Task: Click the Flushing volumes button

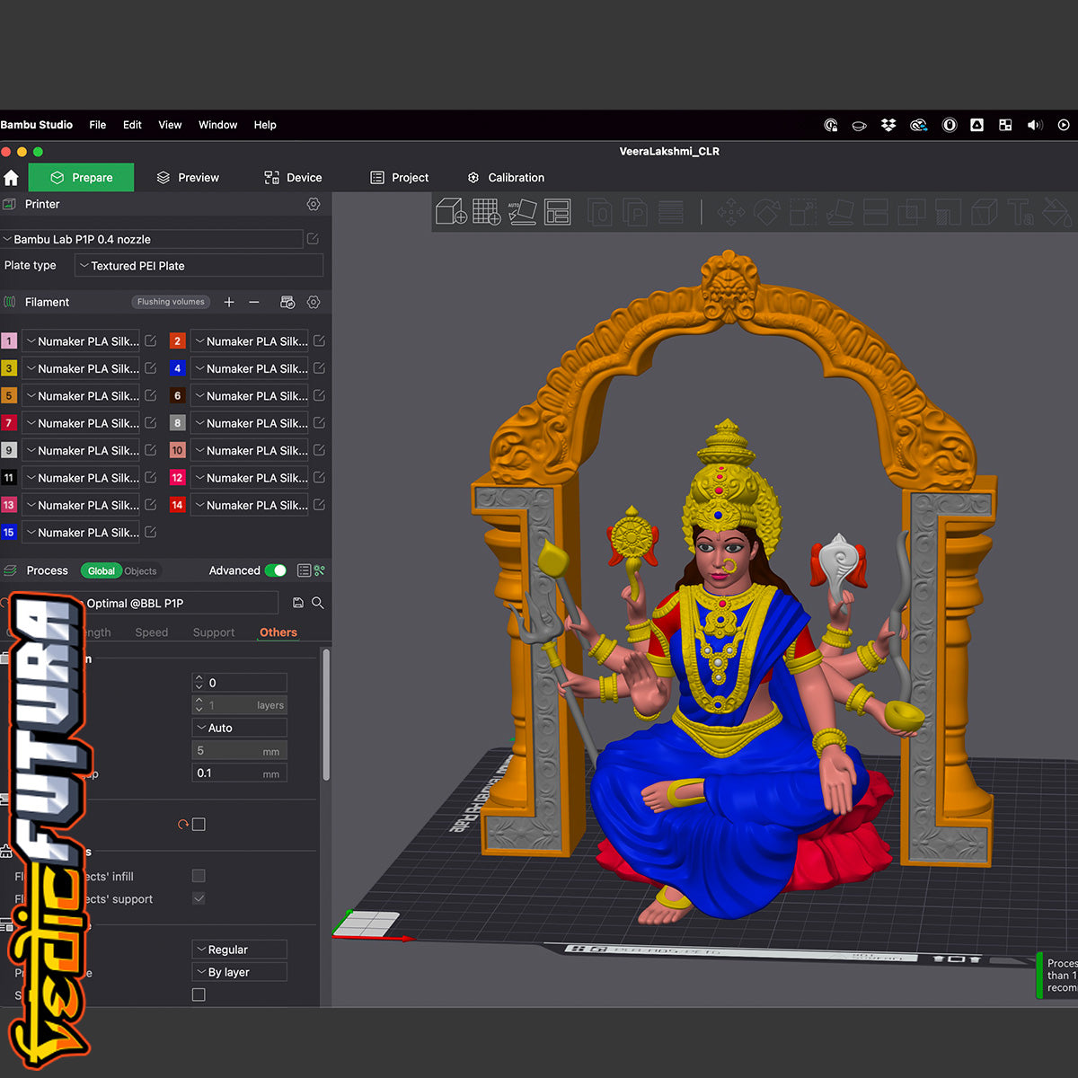Action: pyautogui.click(x=171, y=302)
